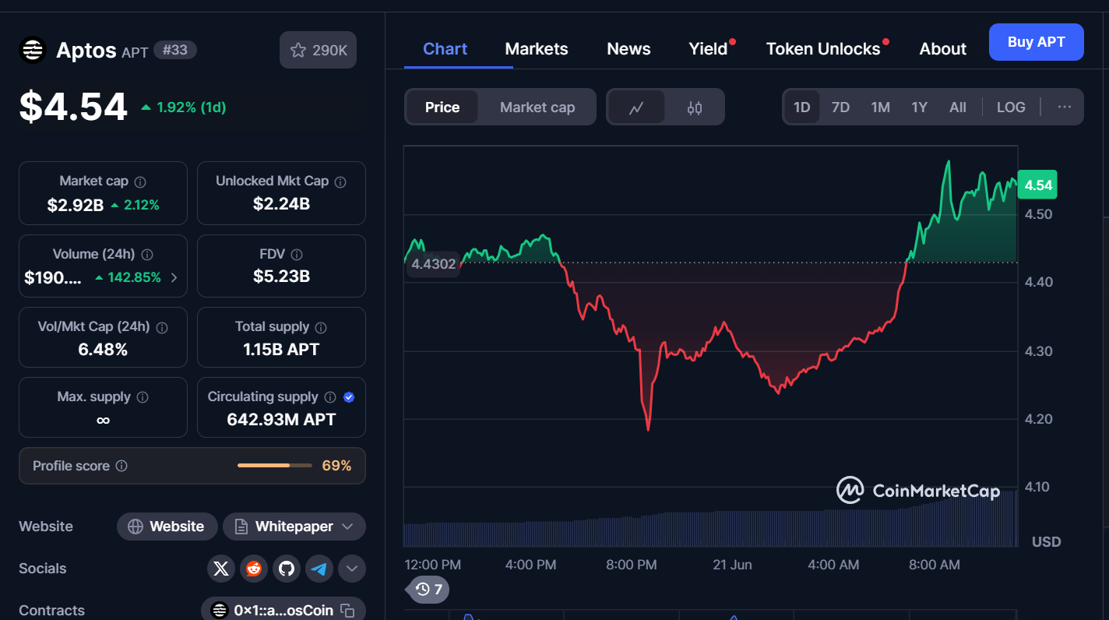
Task: Set chart range to 7D
Action: (x=840, y=107)
